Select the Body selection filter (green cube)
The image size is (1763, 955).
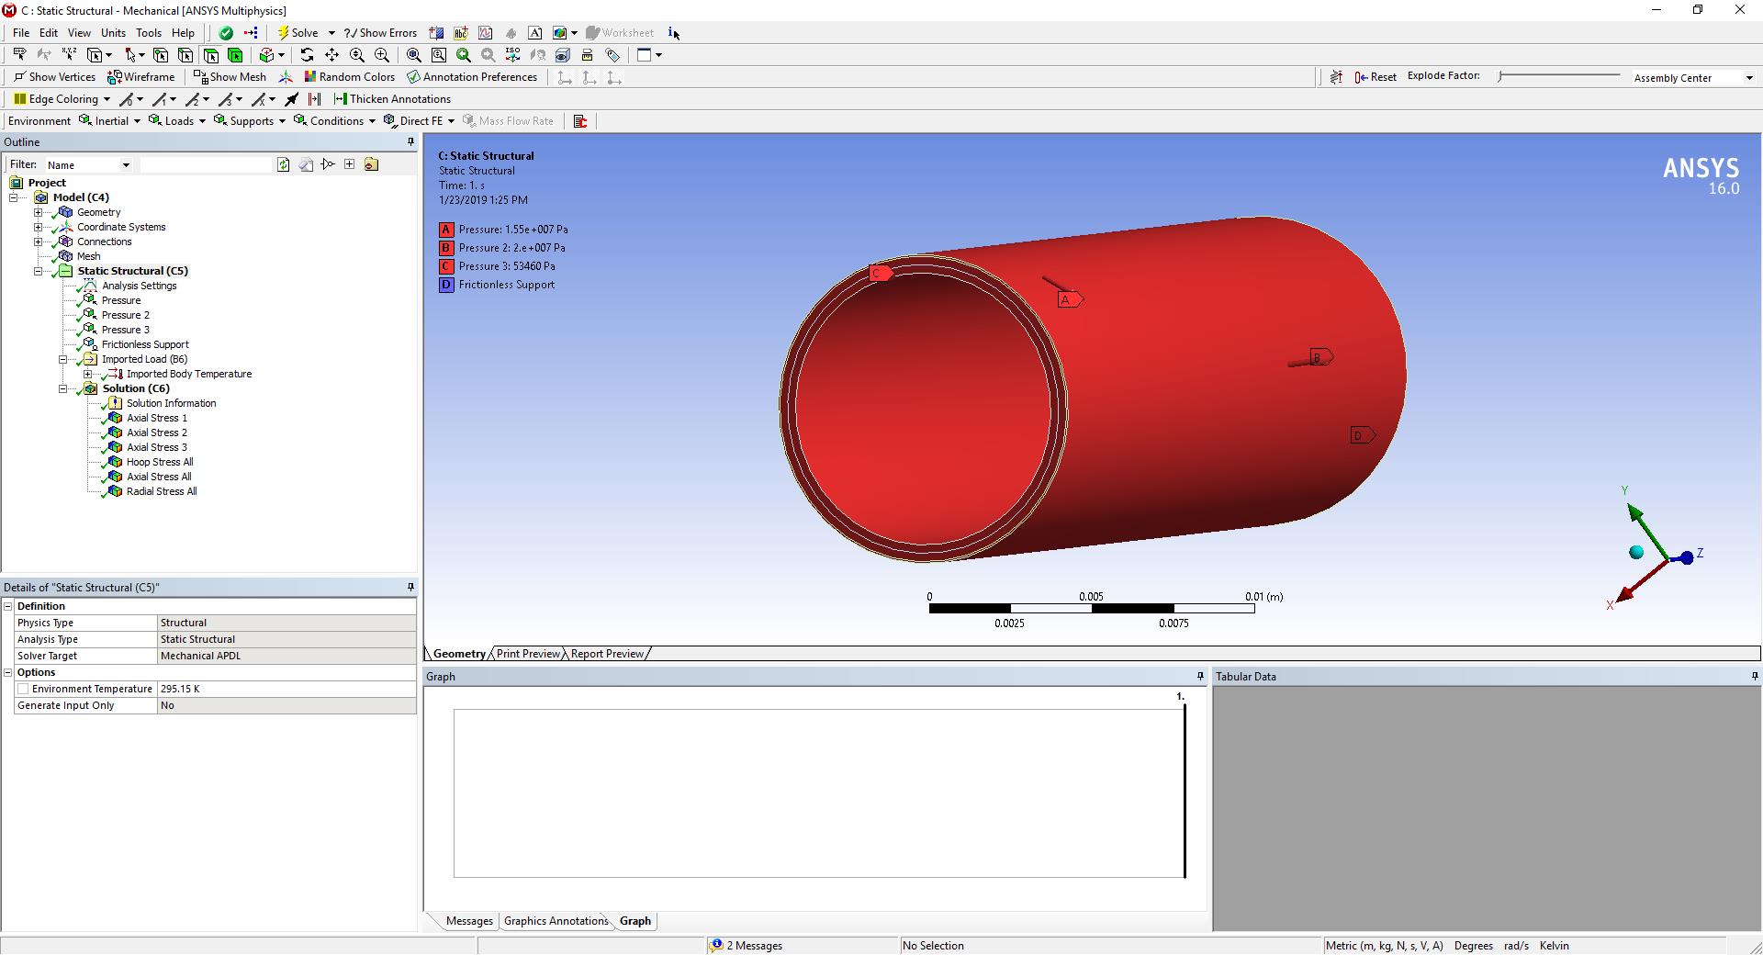(x=236, y=55)
